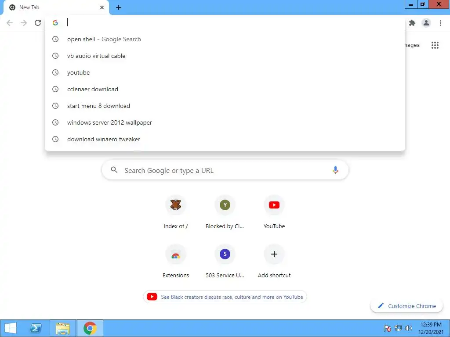
Task: Click the Chrome taskbar icon
Action: [x=90, y=328]
